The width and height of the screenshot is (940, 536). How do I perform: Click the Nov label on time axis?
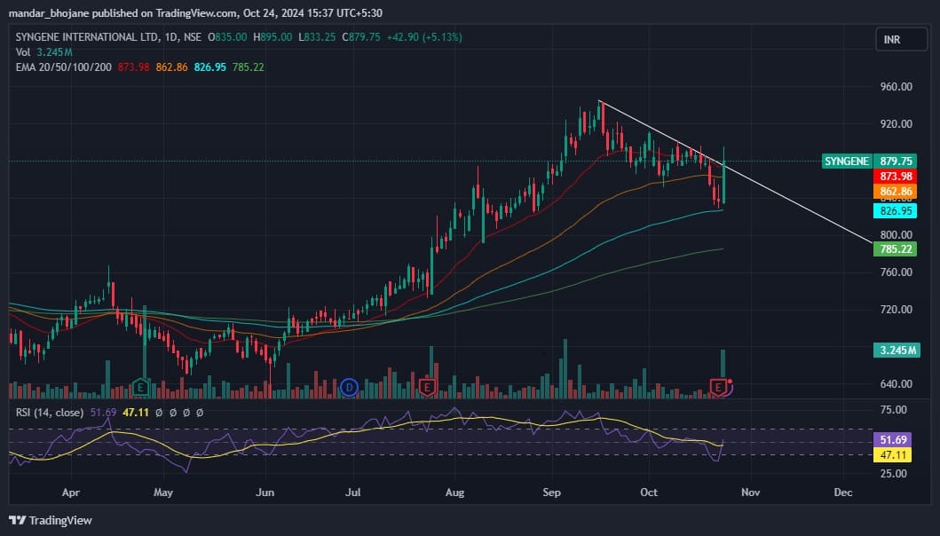(751, 493)
